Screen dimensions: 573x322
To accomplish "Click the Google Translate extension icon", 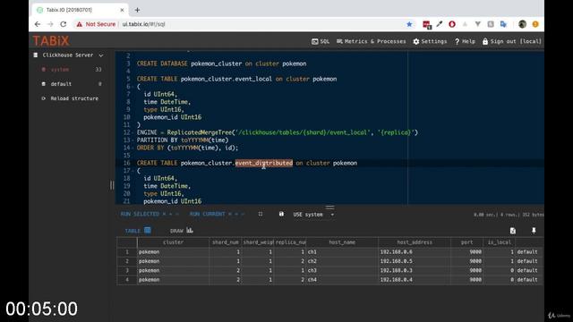I will (x=503, y=24).
